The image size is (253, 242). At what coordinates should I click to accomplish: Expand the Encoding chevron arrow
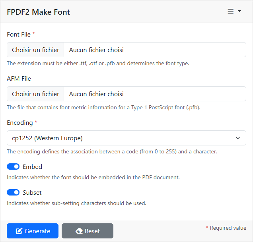tap(238, 138)
